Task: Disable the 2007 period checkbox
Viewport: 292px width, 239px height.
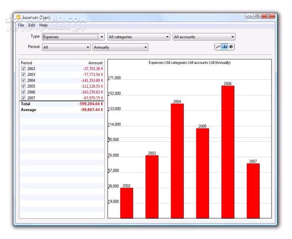Action: pos(23,98)
